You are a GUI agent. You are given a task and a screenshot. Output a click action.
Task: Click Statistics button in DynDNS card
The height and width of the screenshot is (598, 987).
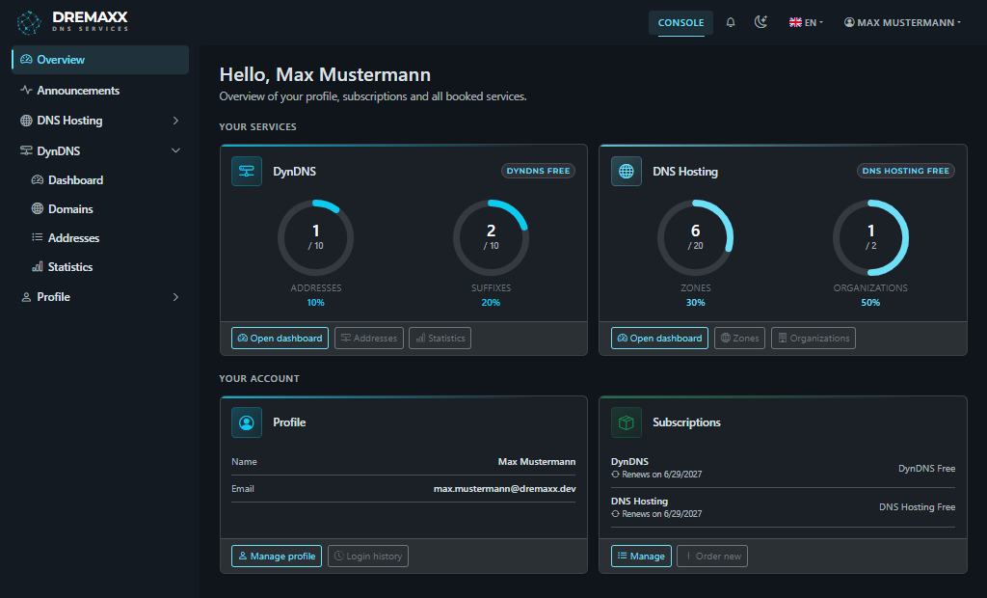(440, 338)
